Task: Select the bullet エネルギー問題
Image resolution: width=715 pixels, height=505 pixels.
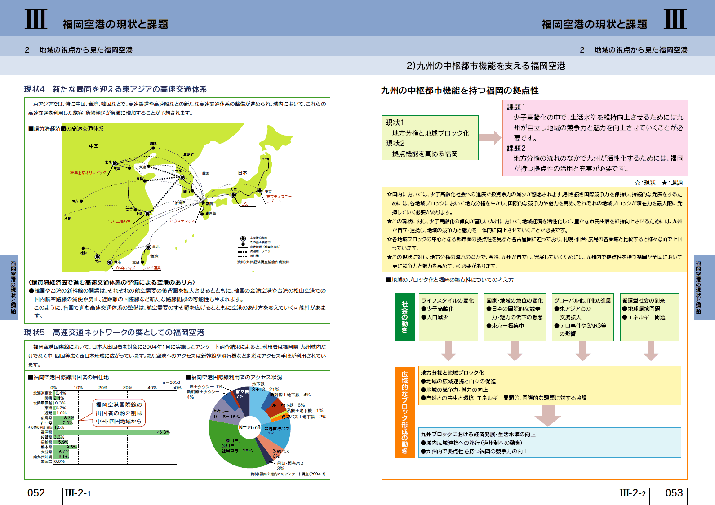Action: point(644,317)
